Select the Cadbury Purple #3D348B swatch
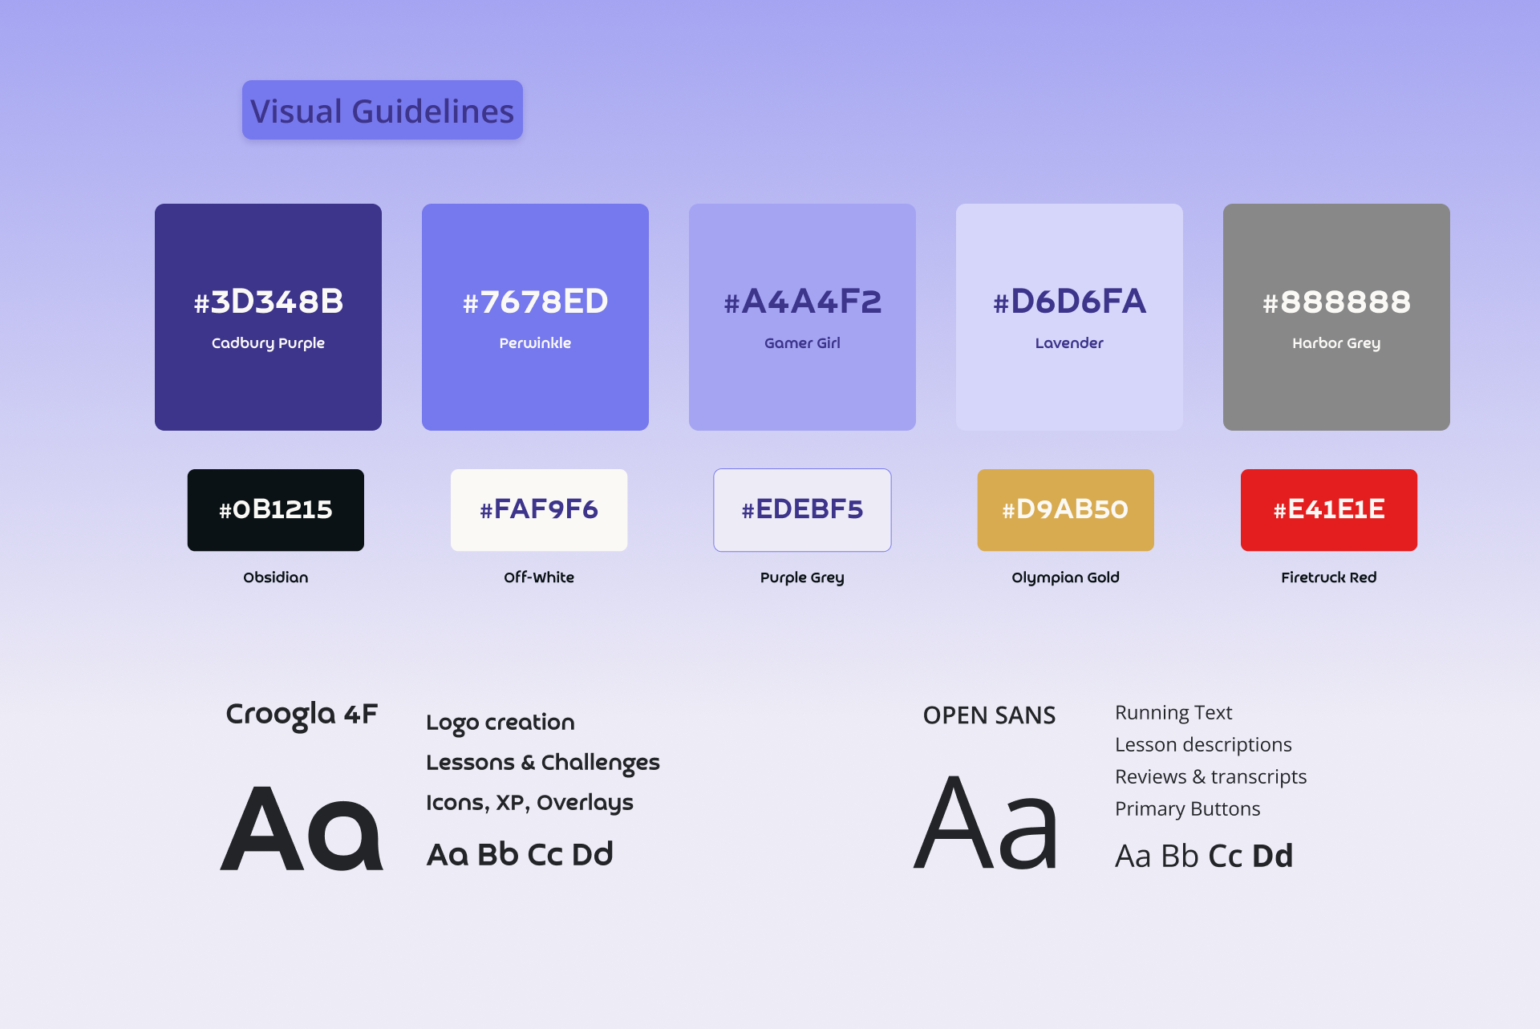 pyautogui.click(x=268, y=317)
